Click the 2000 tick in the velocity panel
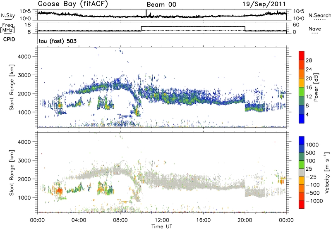331x229 pixels. 24,179
